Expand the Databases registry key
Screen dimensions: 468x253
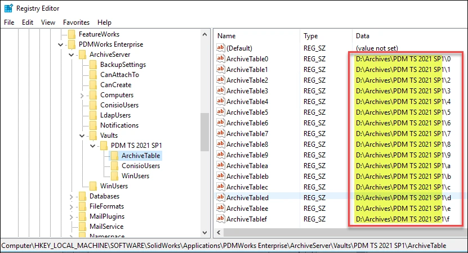[x=72, y=196]
